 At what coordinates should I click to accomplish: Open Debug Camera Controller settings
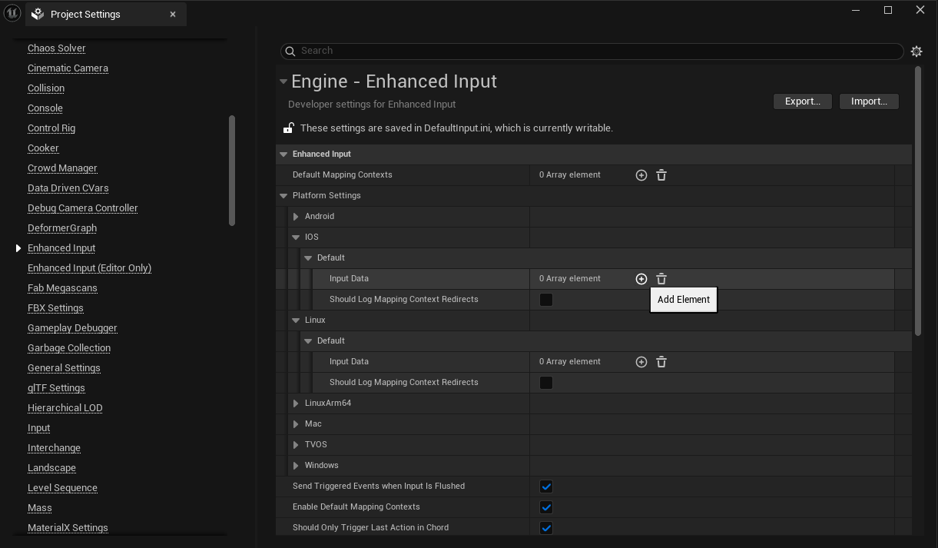(83, 208)
